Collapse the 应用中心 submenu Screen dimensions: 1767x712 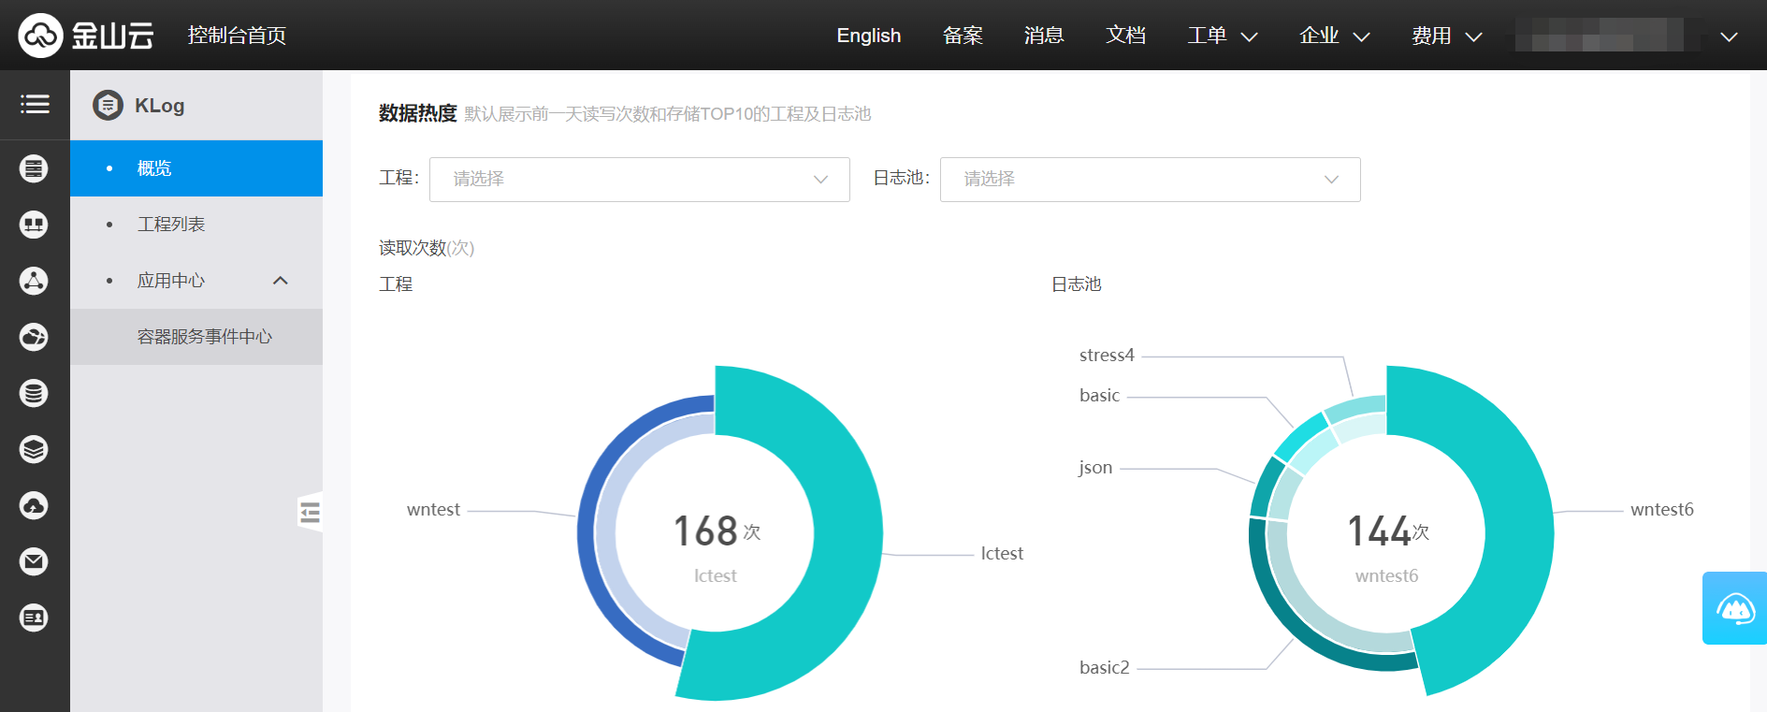280,281
